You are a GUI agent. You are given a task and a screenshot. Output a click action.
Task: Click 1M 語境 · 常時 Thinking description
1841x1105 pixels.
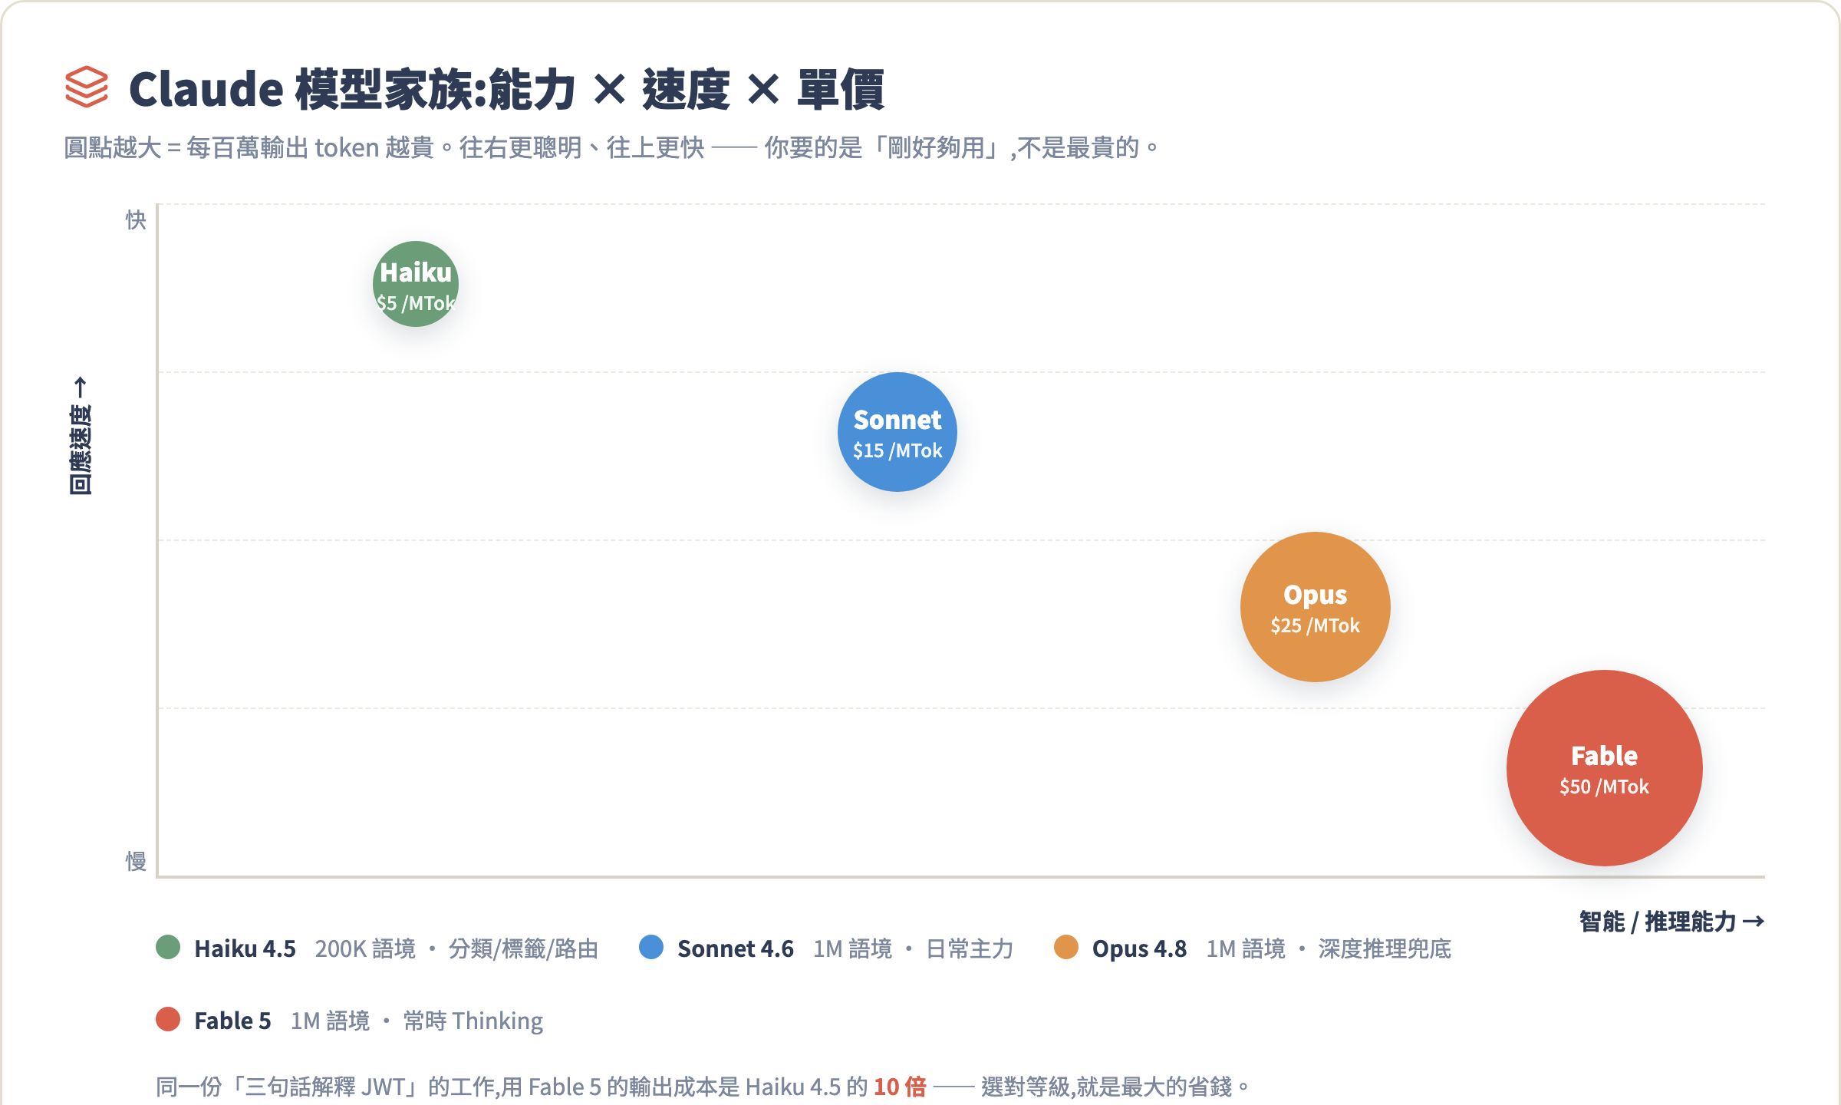coord(417,1021)
